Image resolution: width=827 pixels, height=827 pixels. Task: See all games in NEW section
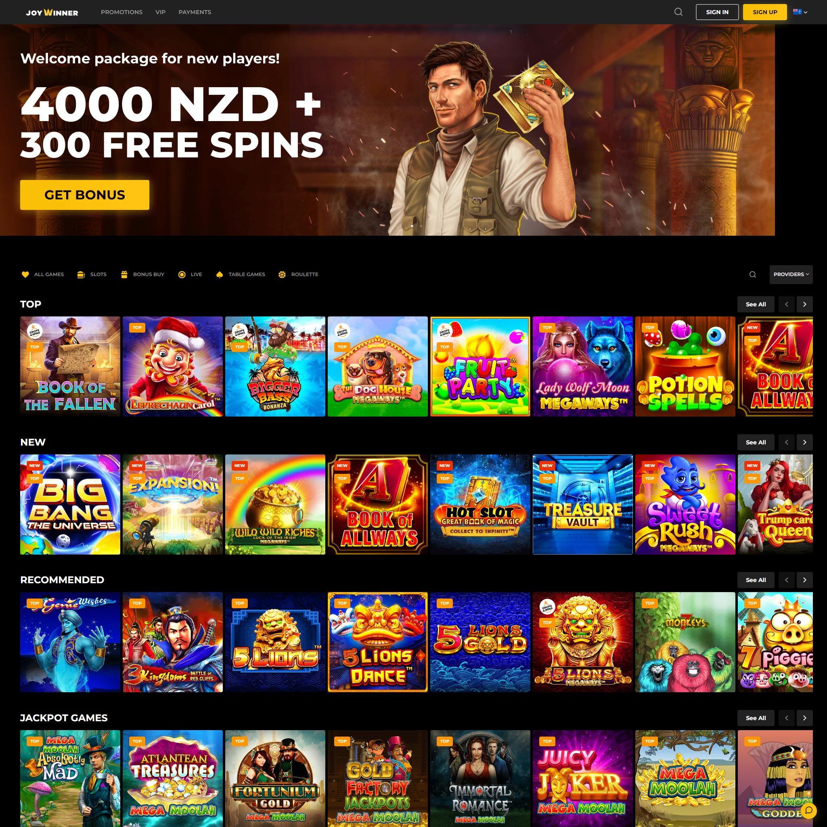756,442
